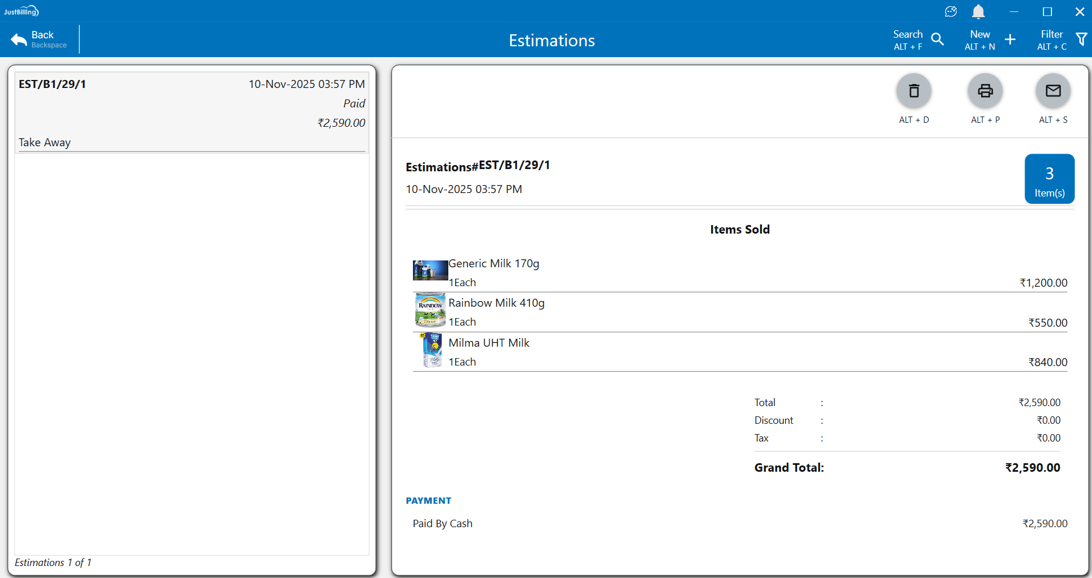This screenshot has width=1092, height=578.
Task: Open the Filter funnel icon
Action: [1081, 39]
